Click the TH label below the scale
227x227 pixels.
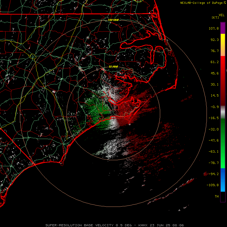click(x=217, y=196)
